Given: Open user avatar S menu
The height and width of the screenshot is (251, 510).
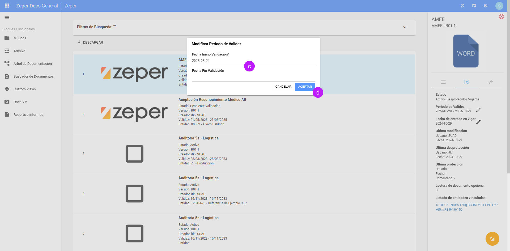Looking at the screenshot, I should [x=499, y=6].
